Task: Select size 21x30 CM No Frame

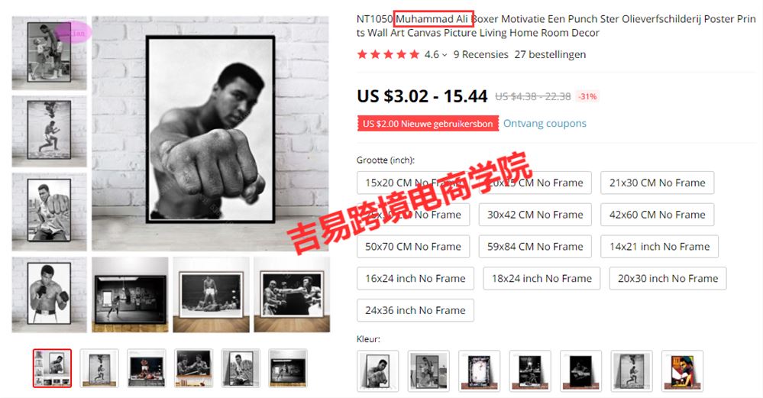Action: [x=657, y=183]
